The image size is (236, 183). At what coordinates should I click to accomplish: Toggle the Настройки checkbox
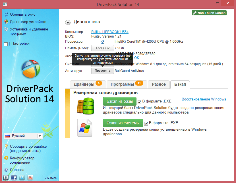tap(6, 44)
